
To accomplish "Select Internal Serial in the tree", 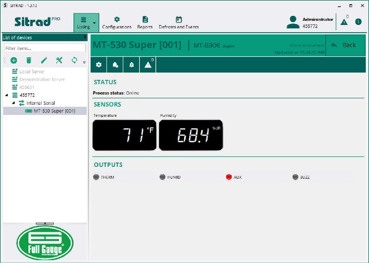I will click(40, 103).
